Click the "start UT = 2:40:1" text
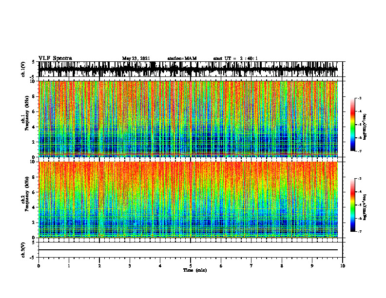This screenshot has height=298, width=386. pyautogui.click(x=235, y=58)
